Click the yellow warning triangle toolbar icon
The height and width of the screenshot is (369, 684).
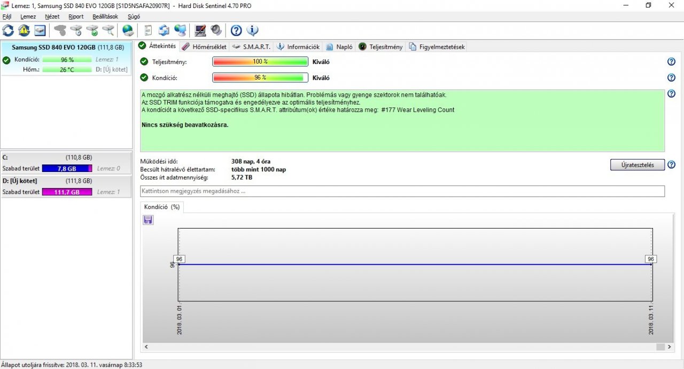24,30
